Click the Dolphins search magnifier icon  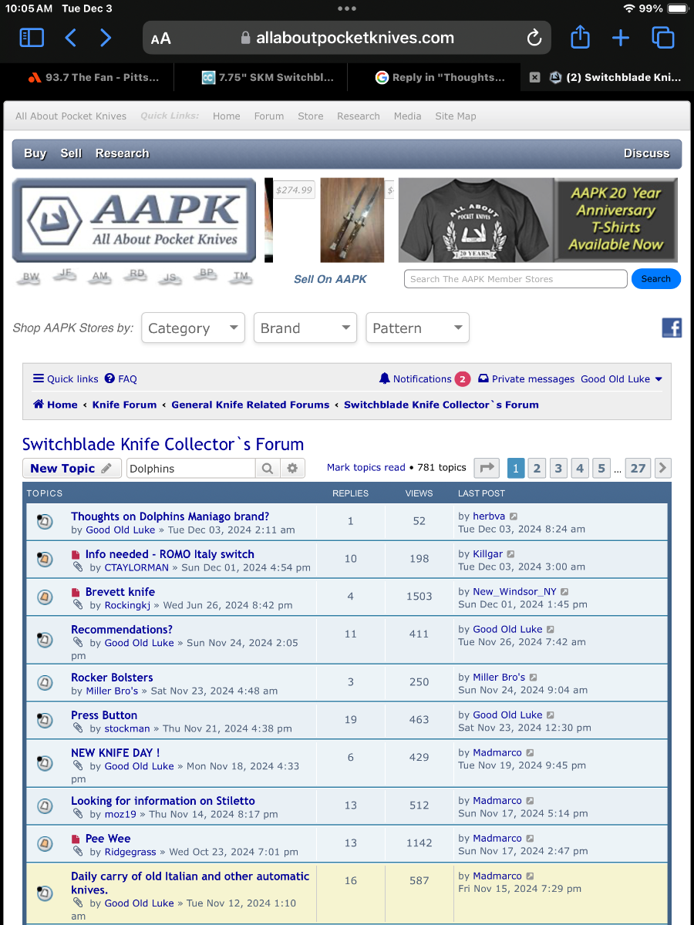coord(267,468)
